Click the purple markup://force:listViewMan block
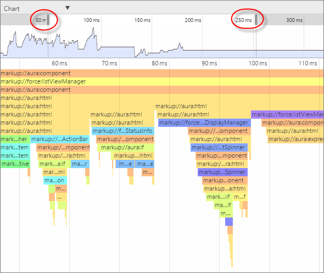Viewport: 324px width, 273px height. pyautogui.click(x=287, y=114)
